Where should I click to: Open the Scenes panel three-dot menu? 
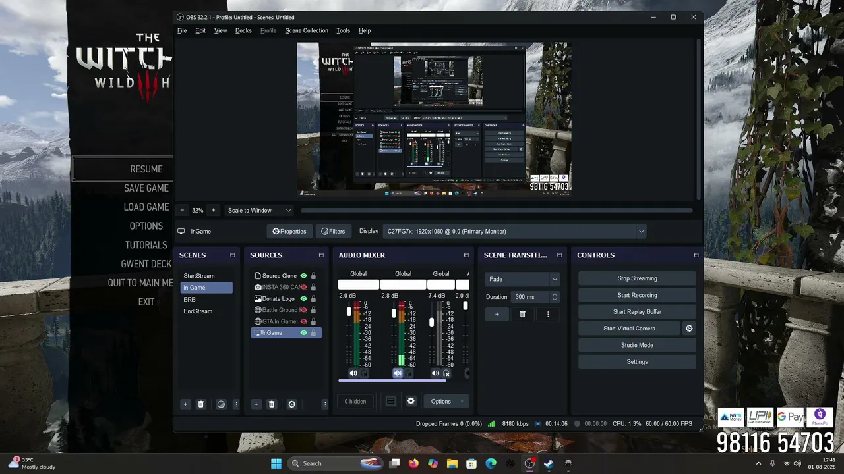236,404
